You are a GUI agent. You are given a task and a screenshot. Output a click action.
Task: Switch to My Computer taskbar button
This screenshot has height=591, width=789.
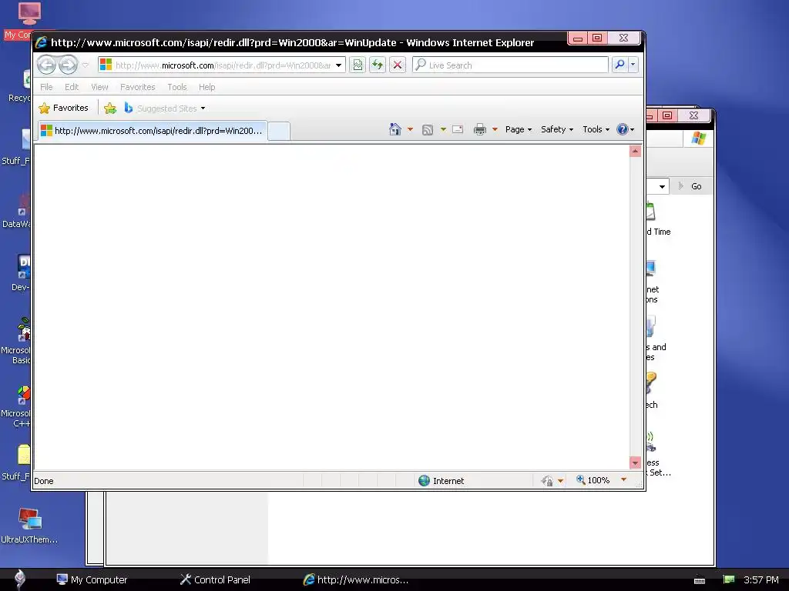pos(92,580)
